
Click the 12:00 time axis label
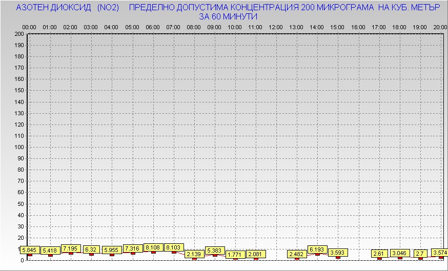point(276,28)
